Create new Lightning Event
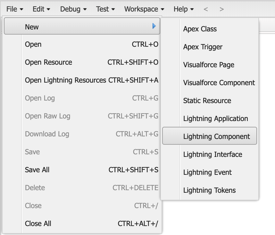The width and height of the screenshot is (275, 235). (207, 173)
